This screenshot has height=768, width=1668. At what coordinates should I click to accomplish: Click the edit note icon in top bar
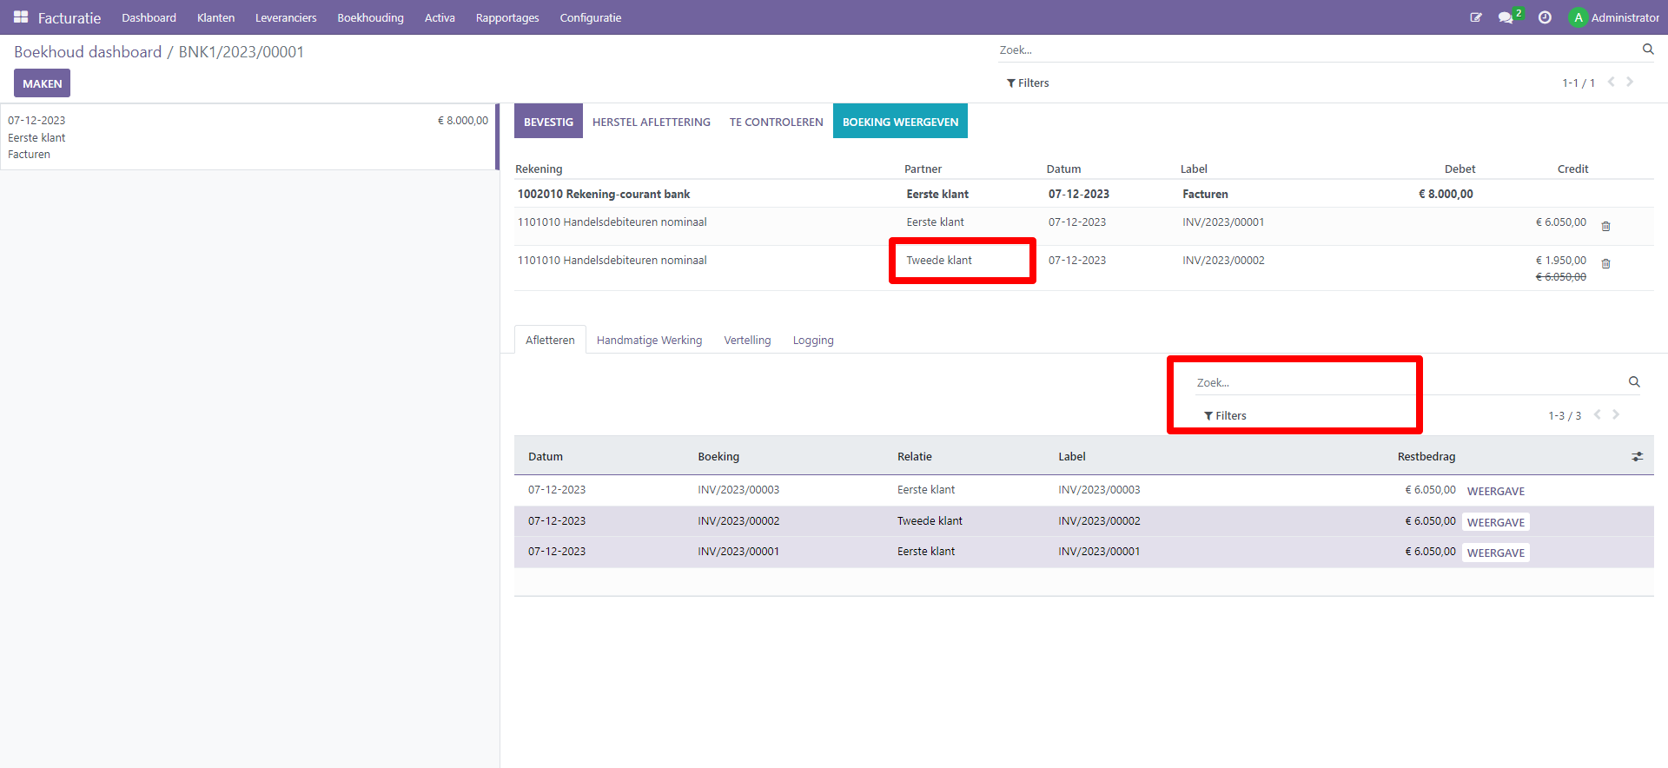(x=1475, y=17)
